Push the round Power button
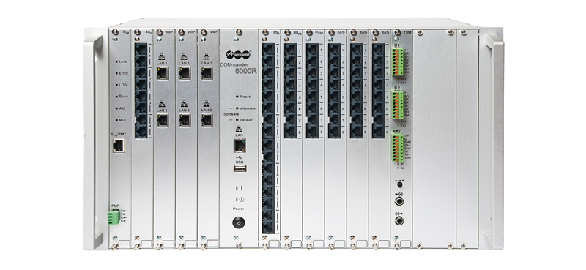Screen dimensions: 586x270 click(239, 222)
